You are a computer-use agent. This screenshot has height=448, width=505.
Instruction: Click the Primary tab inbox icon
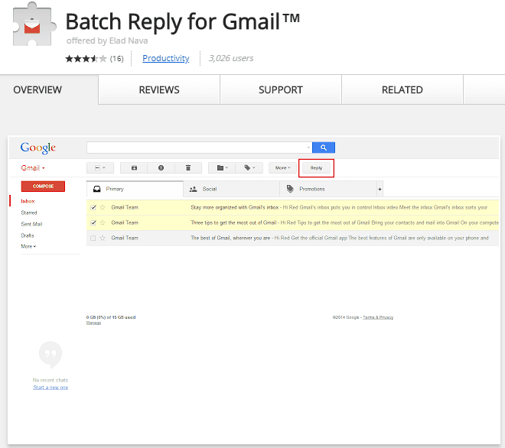pos(96,189)
